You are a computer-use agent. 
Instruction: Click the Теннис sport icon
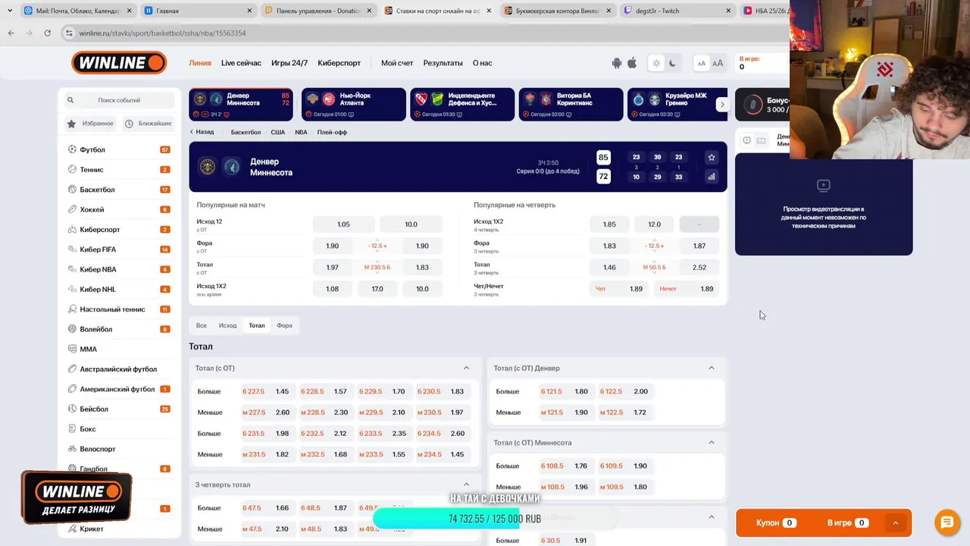point(72,169)
